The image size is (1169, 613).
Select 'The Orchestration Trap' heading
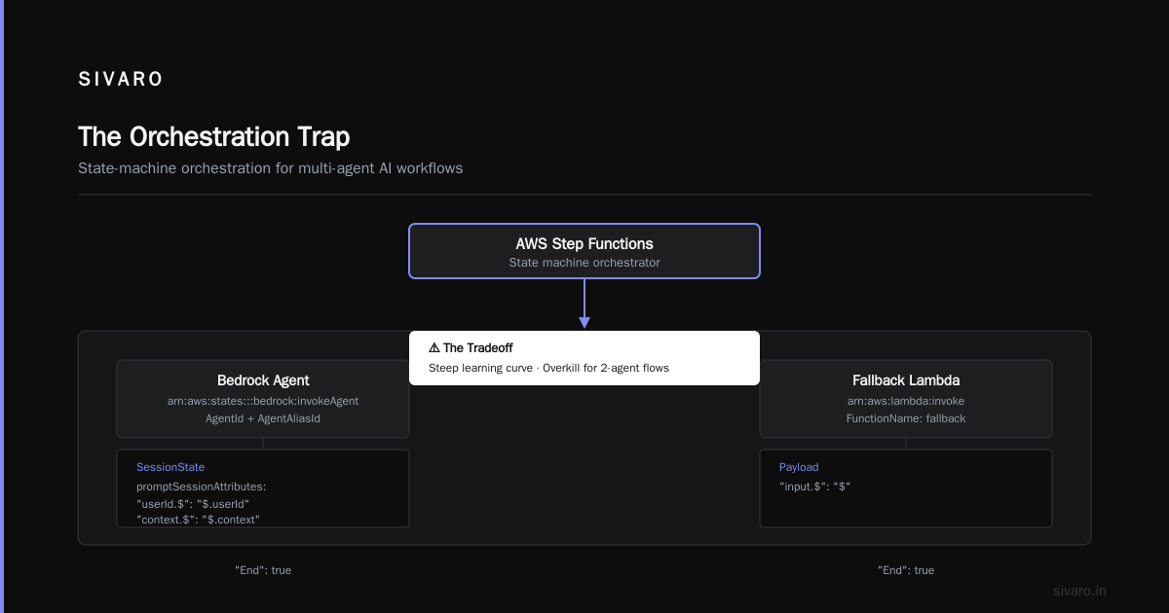tap(213, 136)
